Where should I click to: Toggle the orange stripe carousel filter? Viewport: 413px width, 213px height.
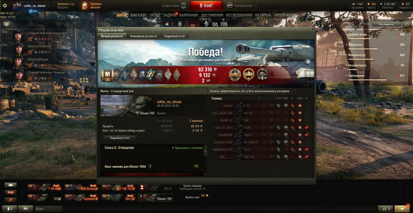pos(10,199)
